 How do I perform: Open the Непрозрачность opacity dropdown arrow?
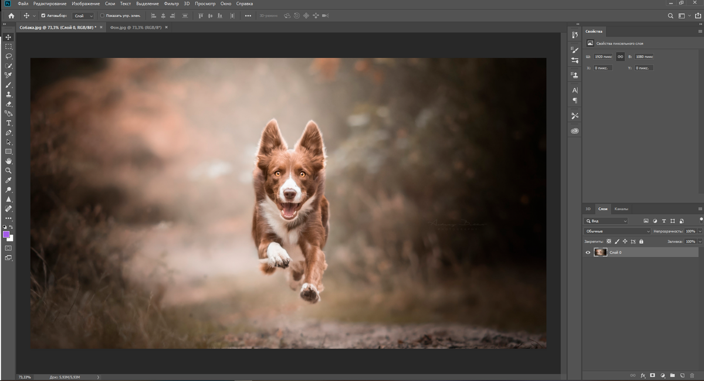(699, 232)
